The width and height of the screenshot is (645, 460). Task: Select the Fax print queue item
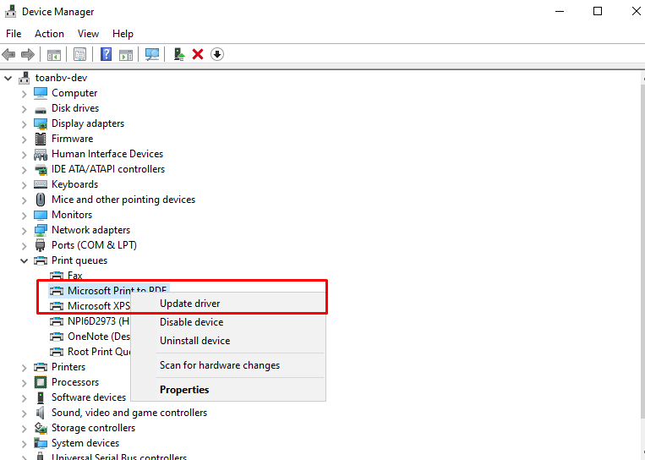[x=74, y=276]
